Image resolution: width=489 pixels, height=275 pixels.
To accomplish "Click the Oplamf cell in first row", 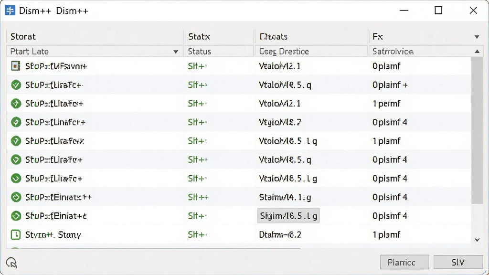I will coord(386,66).
